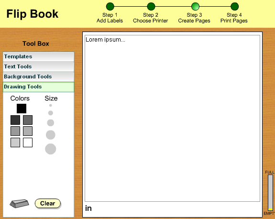
Task: Pick the very dark gray swatch
Action: (15, 120)
